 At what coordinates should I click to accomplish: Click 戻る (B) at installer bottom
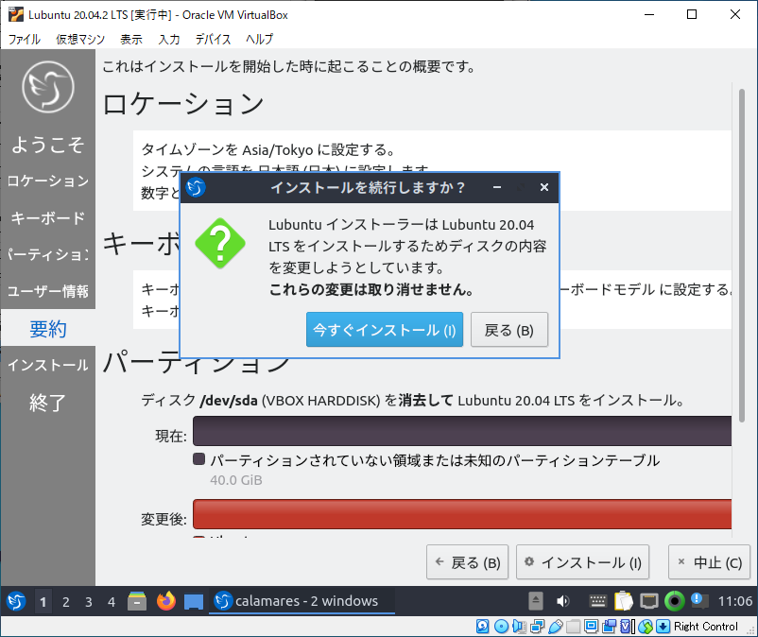tap(468, 562)
